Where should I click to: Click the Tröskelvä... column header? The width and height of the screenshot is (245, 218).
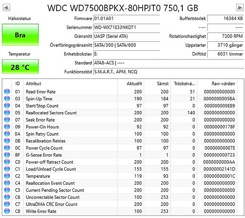tap(184, 84)
